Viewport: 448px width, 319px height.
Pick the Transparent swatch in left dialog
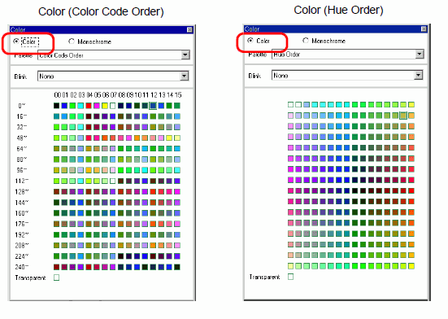57,277
